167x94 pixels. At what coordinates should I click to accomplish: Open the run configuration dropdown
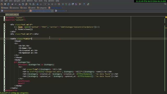[x=45, y=4]
